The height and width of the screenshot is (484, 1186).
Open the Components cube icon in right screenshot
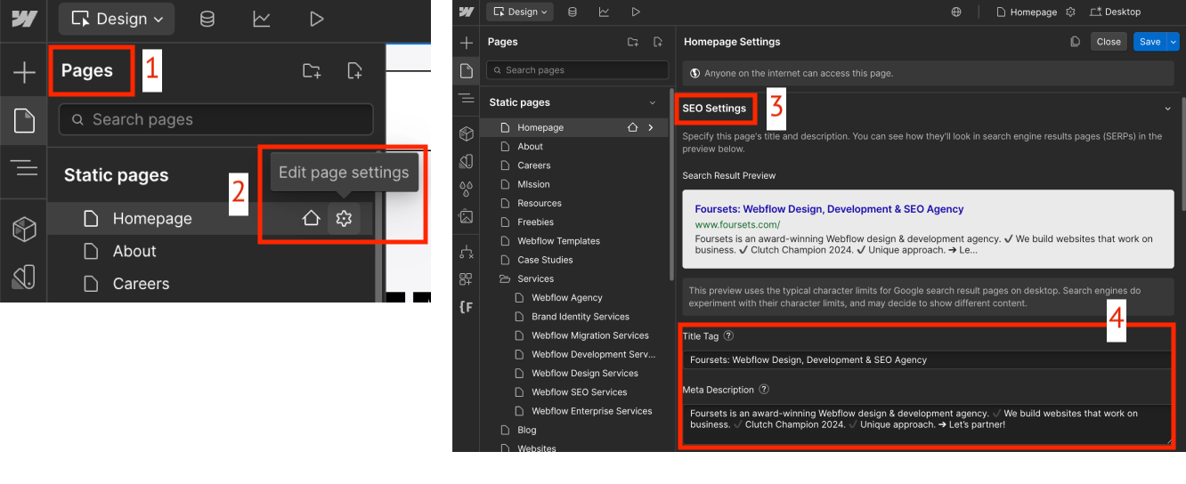click(467, 133)
